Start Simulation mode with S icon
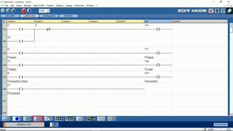This screenshot has height=131, width=233. click(x=217, y=11)
